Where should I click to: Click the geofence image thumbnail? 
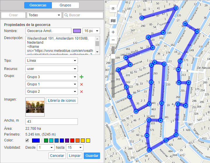pos(35,107)
